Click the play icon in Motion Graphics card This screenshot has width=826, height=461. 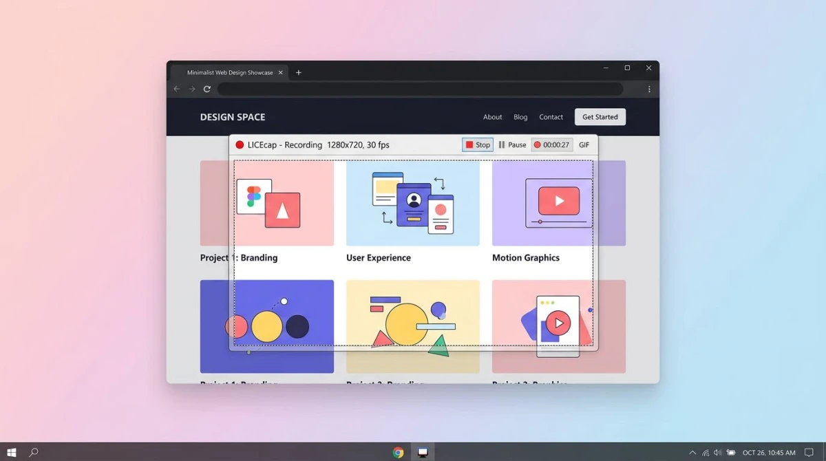click(559, 201)
